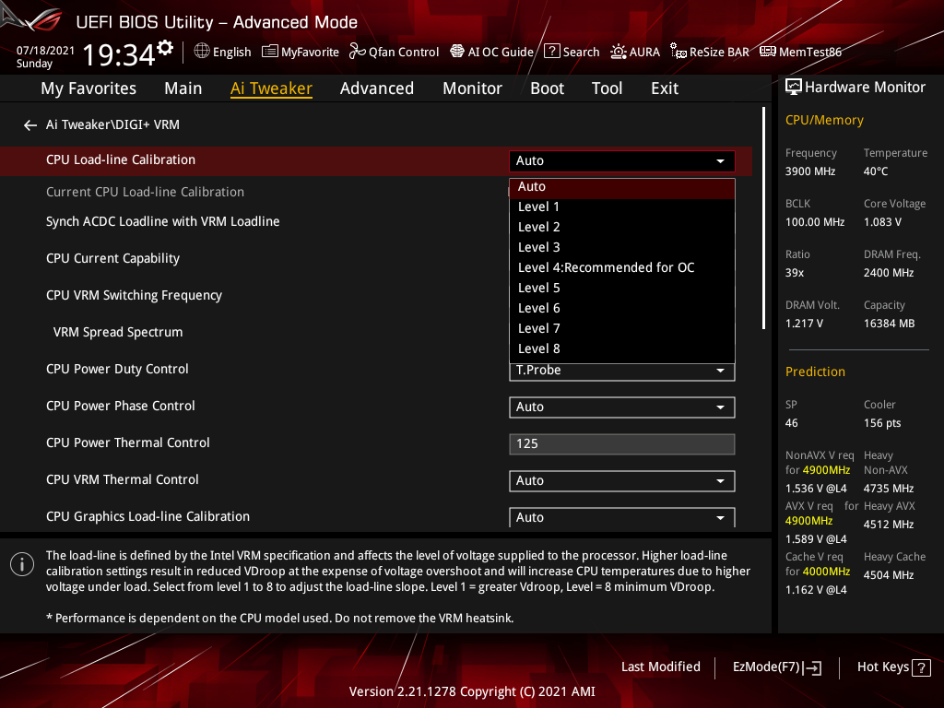
Task: Expand the CPU Power Phase Control dropdown
Action: point(621,407)
